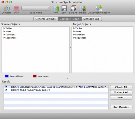Select Functions label in Source Objects

tap(11, 34)
